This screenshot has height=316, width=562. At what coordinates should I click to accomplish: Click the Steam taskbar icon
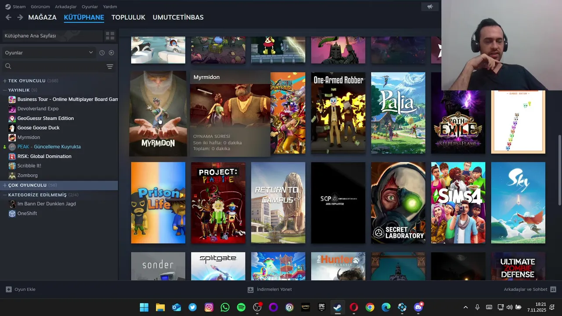click(x=337, y=307)
